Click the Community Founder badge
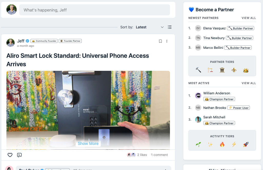This screenshot has height=170, width=263. tap(44, 41)
